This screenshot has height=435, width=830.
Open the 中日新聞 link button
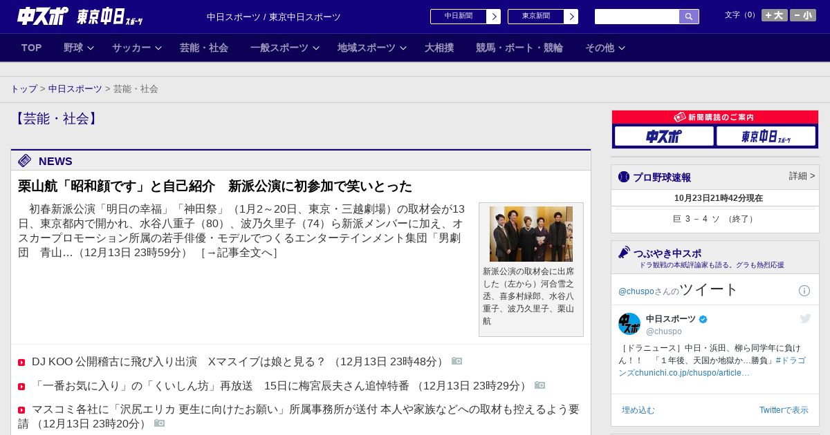click(x=459, y=17)
